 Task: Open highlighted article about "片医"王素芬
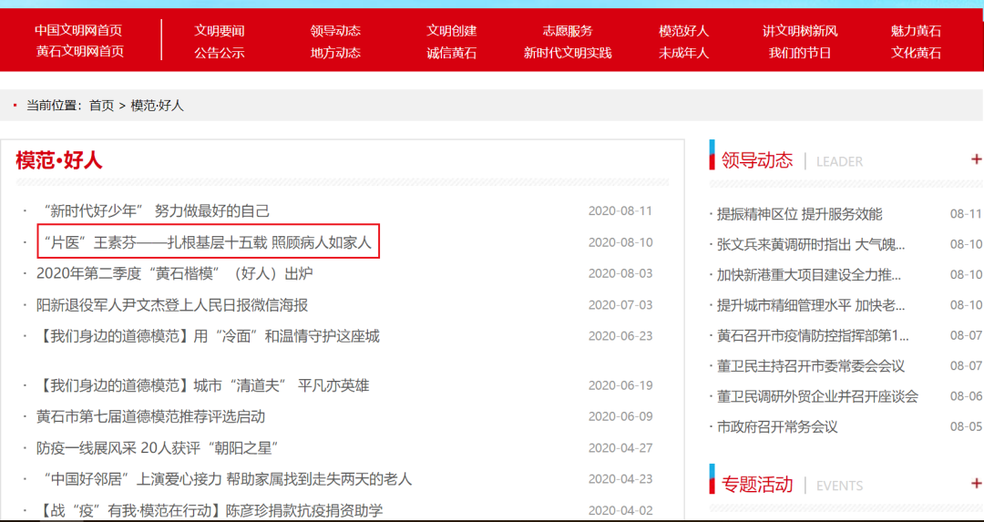(208, 242)
